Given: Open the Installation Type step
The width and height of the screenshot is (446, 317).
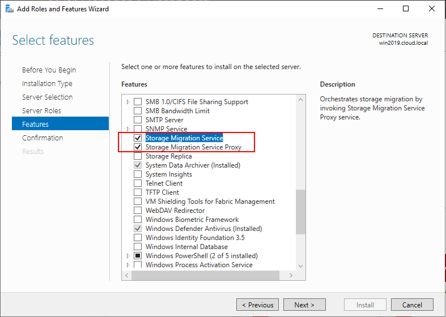Looking at the screenshot, I should pyautogui.click(x=47, y=84).
